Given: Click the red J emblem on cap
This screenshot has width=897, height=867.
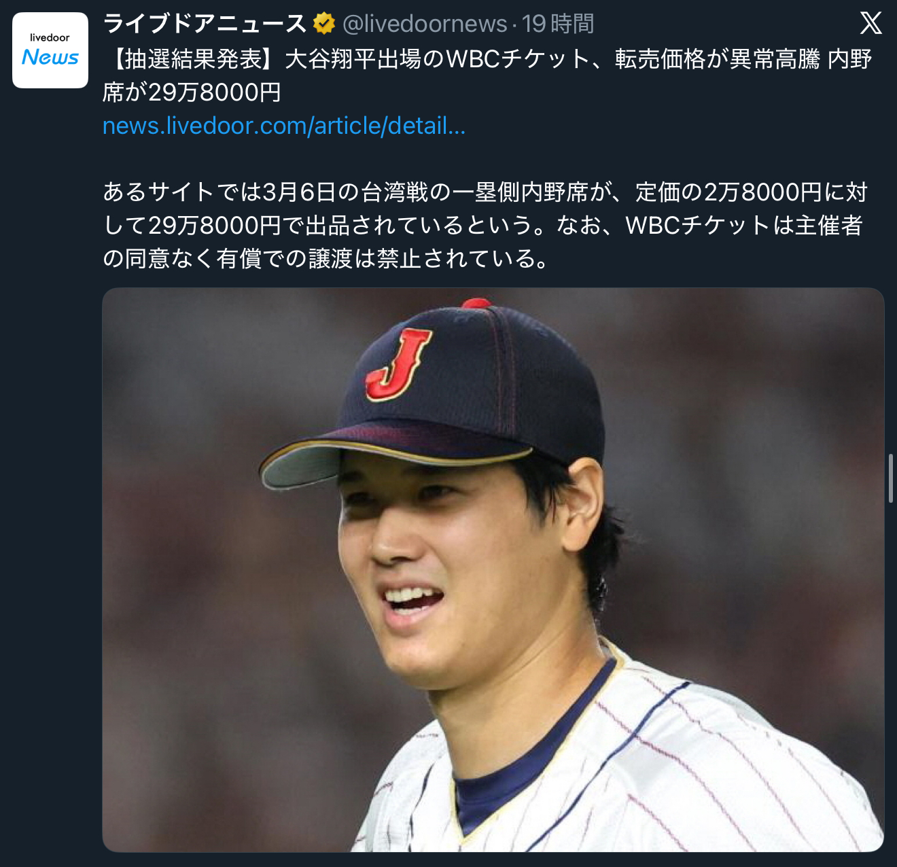Looking at the screenshot, I should tap(398, 364).
